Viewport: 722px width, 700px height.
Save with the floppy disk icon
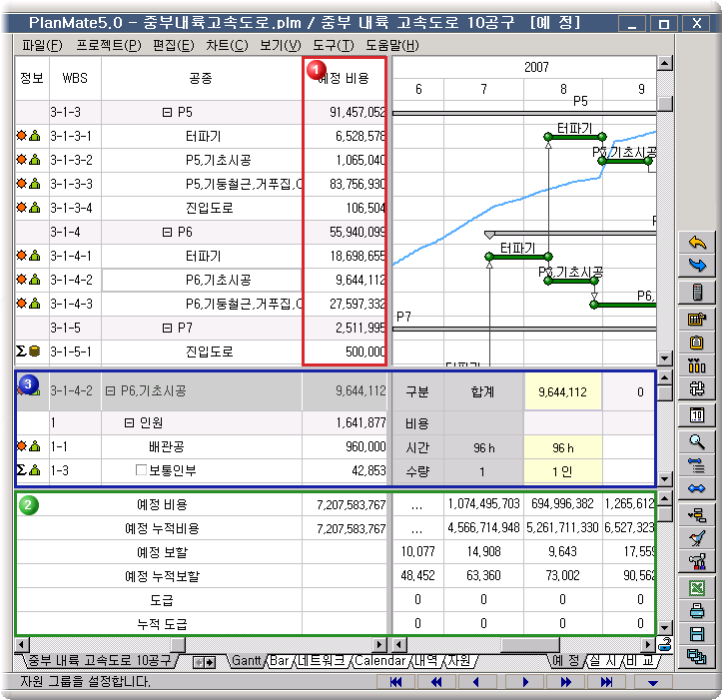697,634
